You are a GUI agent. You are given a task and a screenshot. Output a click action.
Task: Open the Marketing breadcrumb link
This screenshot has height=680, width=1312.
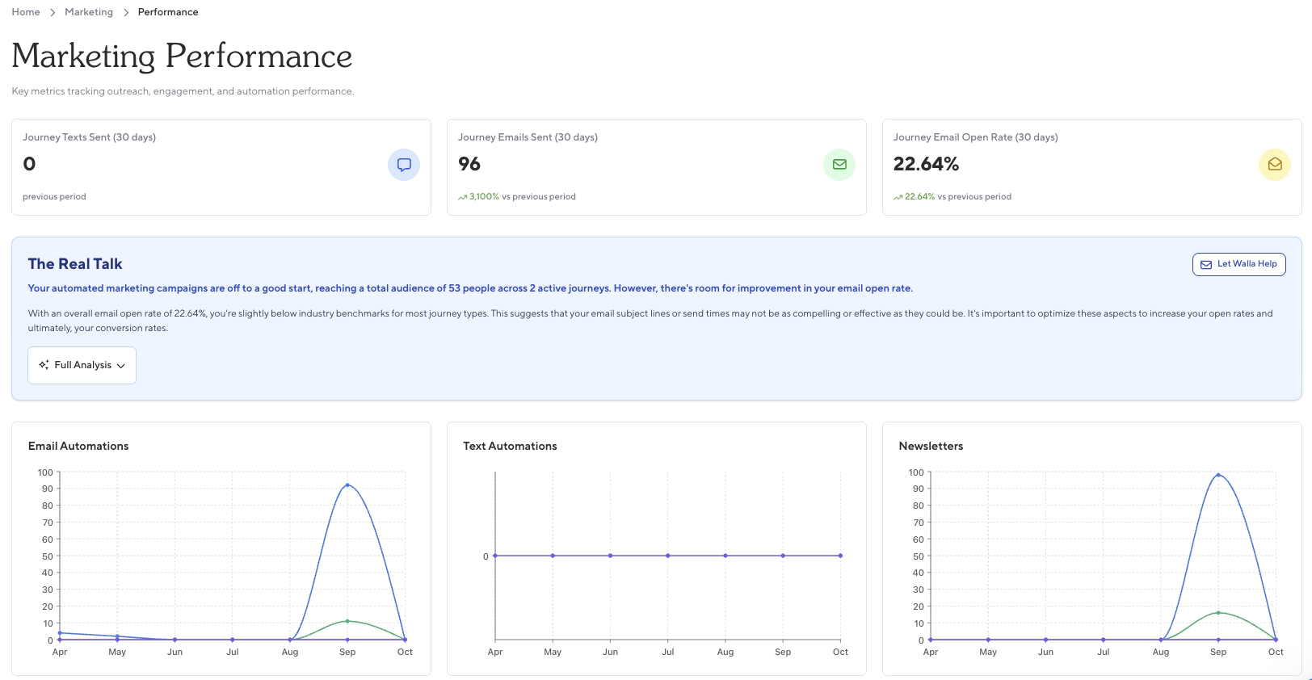pyautogui.click(x=89, y=12)
